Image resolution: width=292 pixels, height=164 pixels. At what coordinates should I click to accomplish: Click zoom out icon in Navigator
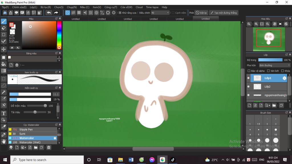click(x=267, y=24)
